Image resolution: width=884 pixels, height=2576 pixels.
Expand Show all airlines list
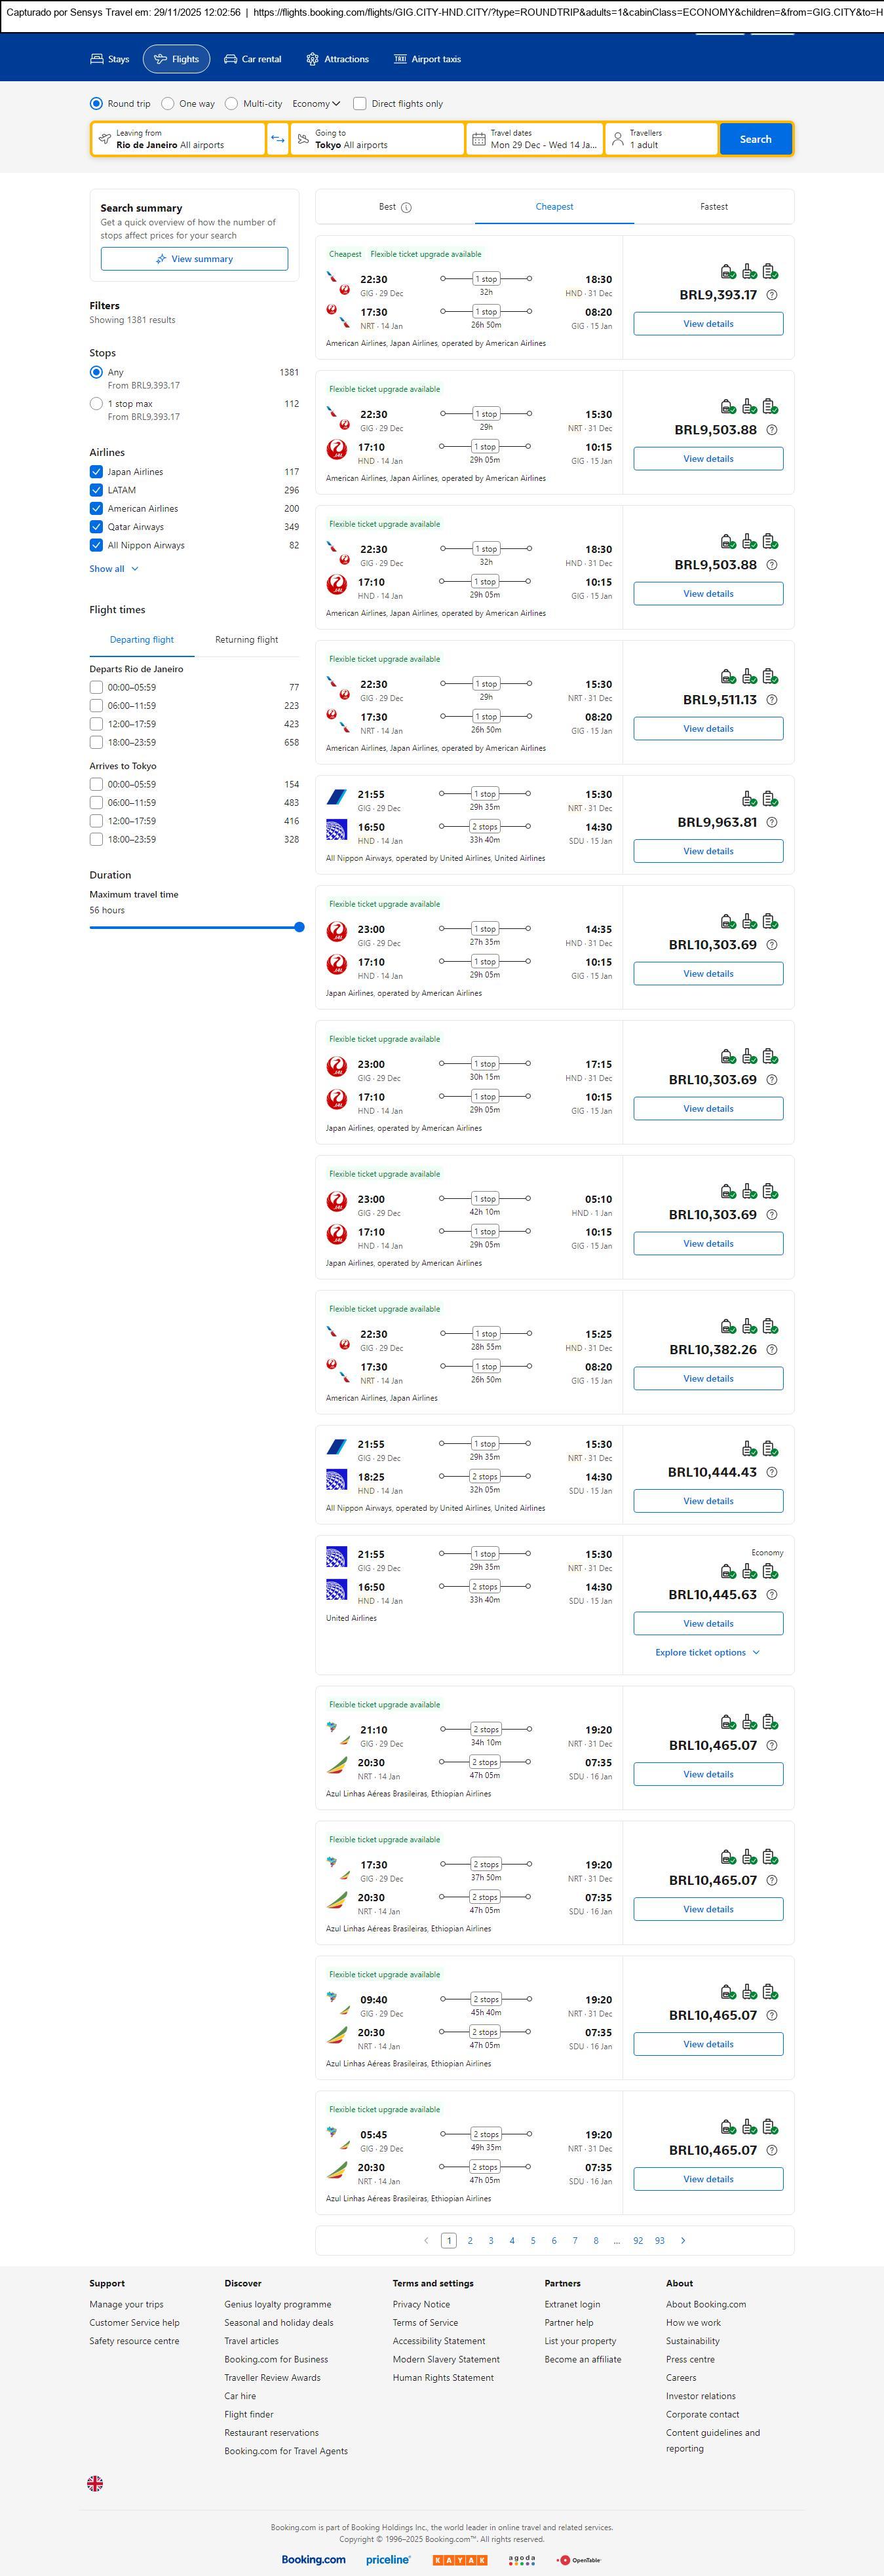click(x=114, y=569)
